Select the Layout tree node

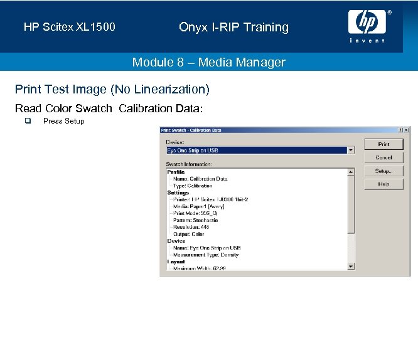[176, 261]
